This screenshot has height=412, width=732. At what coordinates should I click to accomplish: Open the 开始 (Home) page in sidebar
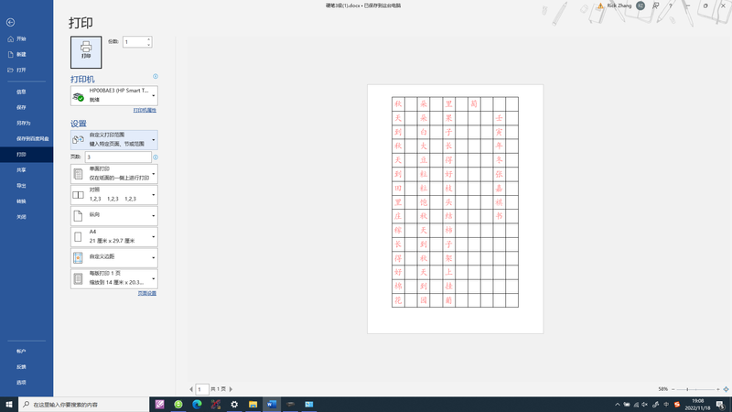(20, 39)
